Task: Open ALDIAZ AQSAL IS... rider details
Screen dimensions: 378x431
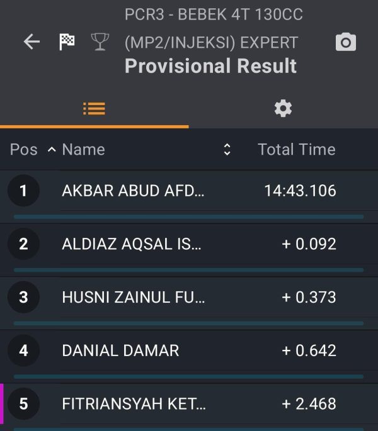Action: (x=189, y=243)
